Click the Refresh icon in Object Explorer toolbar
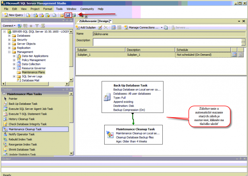The height and width of the screenshot is (176, 248). [x=43, y=26]
